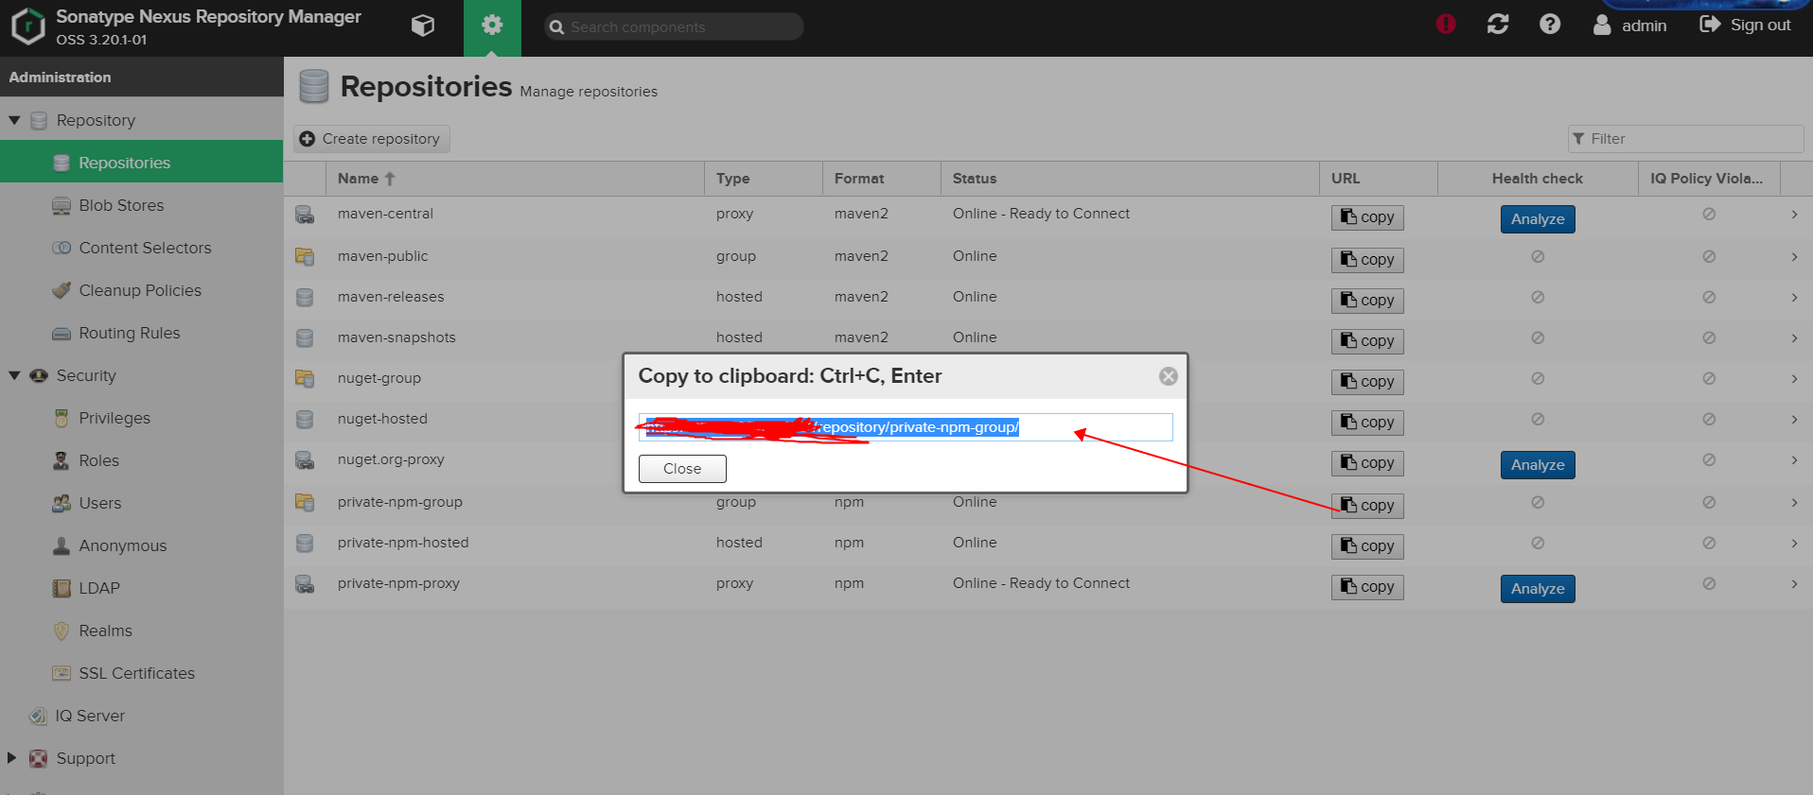Click the admin user account

click(1629, 26)
